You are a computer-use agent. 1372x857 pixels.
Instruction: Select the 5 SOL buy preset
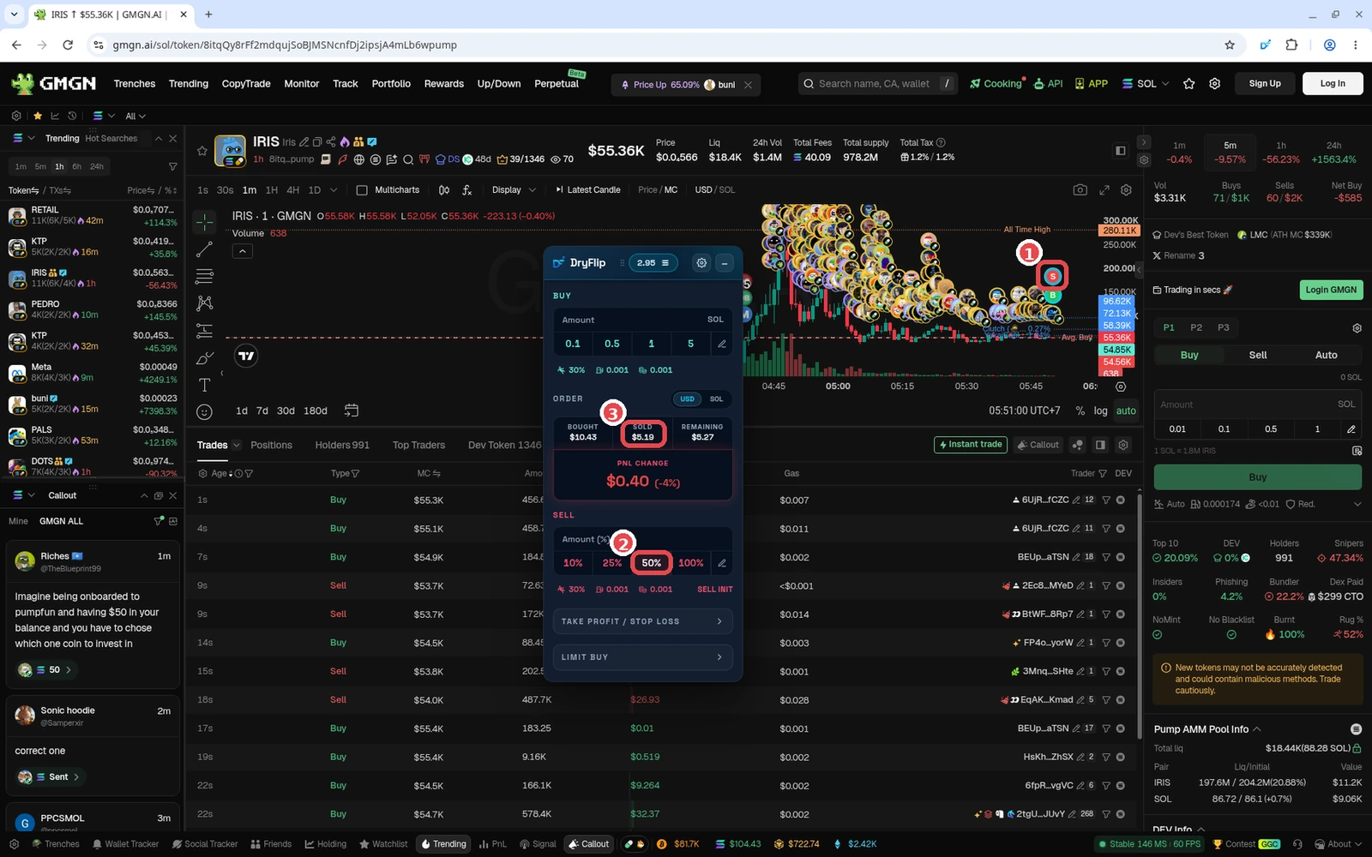(690, 344)
